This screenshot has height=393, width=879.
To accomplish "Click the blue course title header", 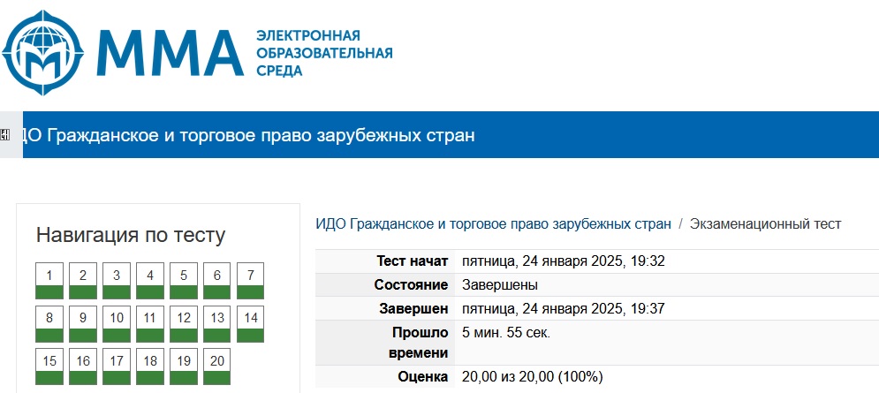I will [249, 135].
